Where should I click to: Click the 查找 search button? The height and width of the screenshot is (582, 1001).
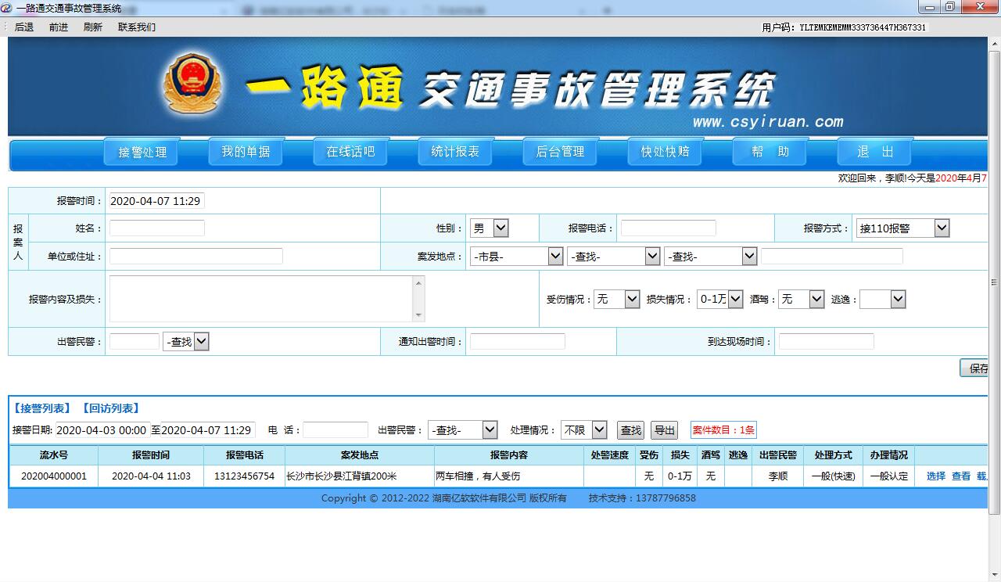630,429
